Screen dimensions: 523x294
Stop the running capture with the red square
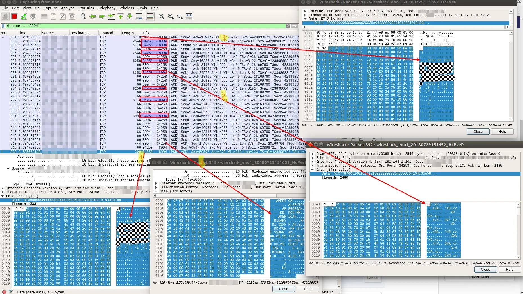14,17
